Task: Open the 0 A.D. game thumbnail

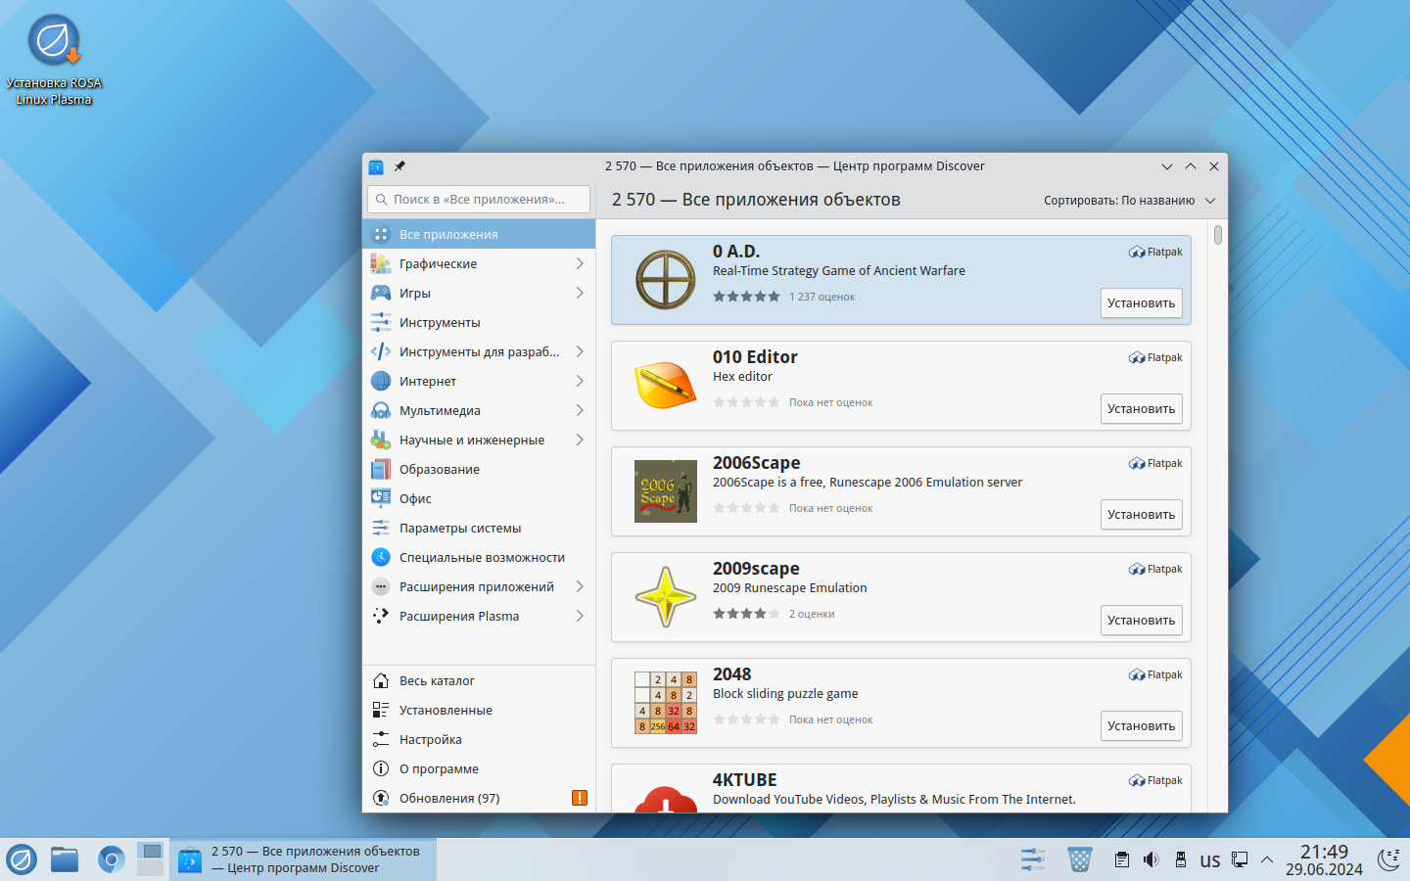Action: (666, 280)
